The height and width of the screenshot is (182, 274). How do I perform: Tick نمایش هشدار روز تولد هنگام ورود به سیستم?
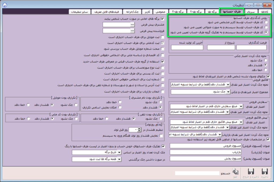161,136
